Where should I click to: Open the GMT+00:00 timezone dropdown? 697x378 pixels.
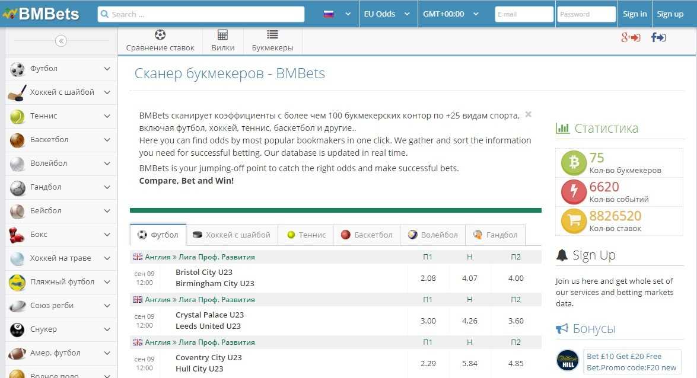coord(450,14)
